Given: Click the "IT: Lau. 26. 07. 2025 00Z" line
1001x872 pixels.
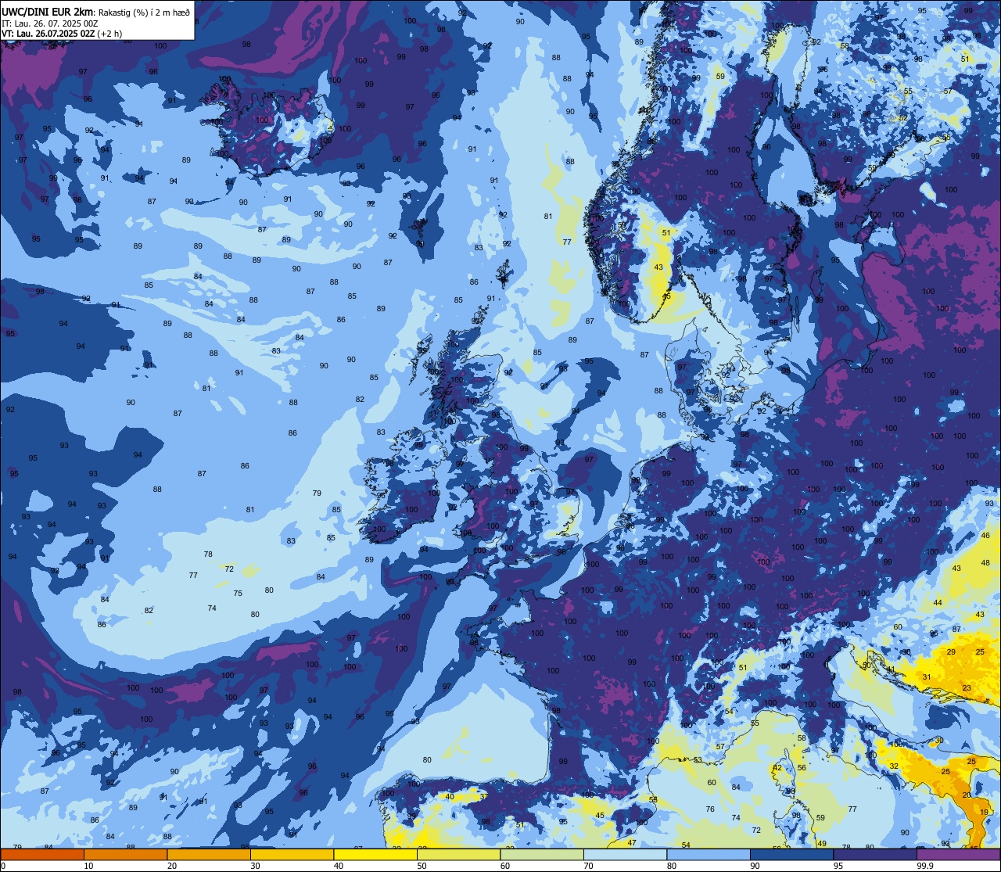Looking at the screenshot, I should coord(50,23).
